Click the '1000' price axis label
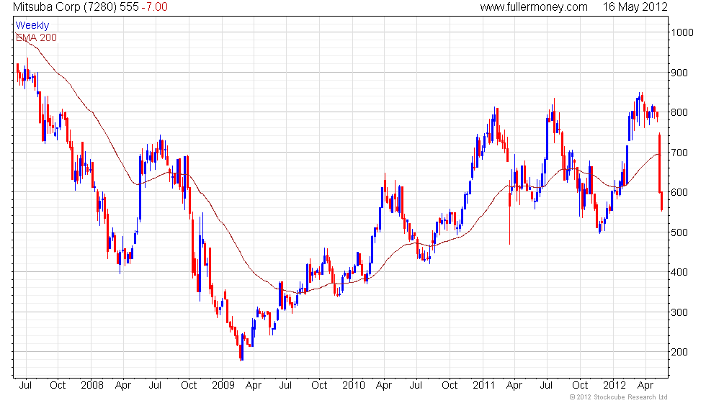Viewport: 706px width, 403px height. 682,32
